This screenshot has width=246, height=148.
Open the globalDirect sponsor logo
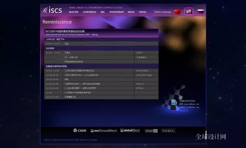point(130,130)
